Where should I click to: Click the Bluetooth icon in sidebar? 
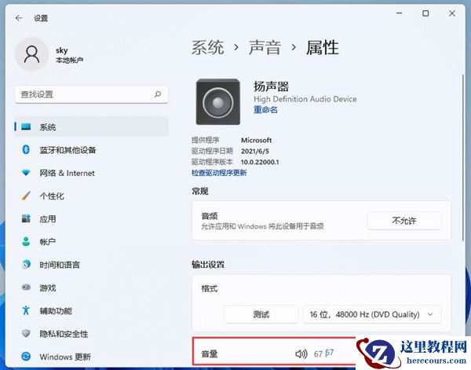(26, 149)
